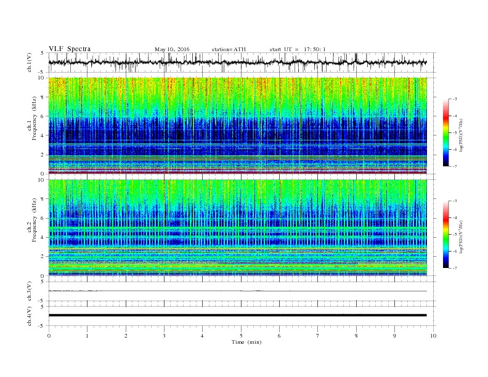Viewport: 488px width, 377px height.
Task: Click the "VLF Spectra" plot title
Action: coord(70,49)
